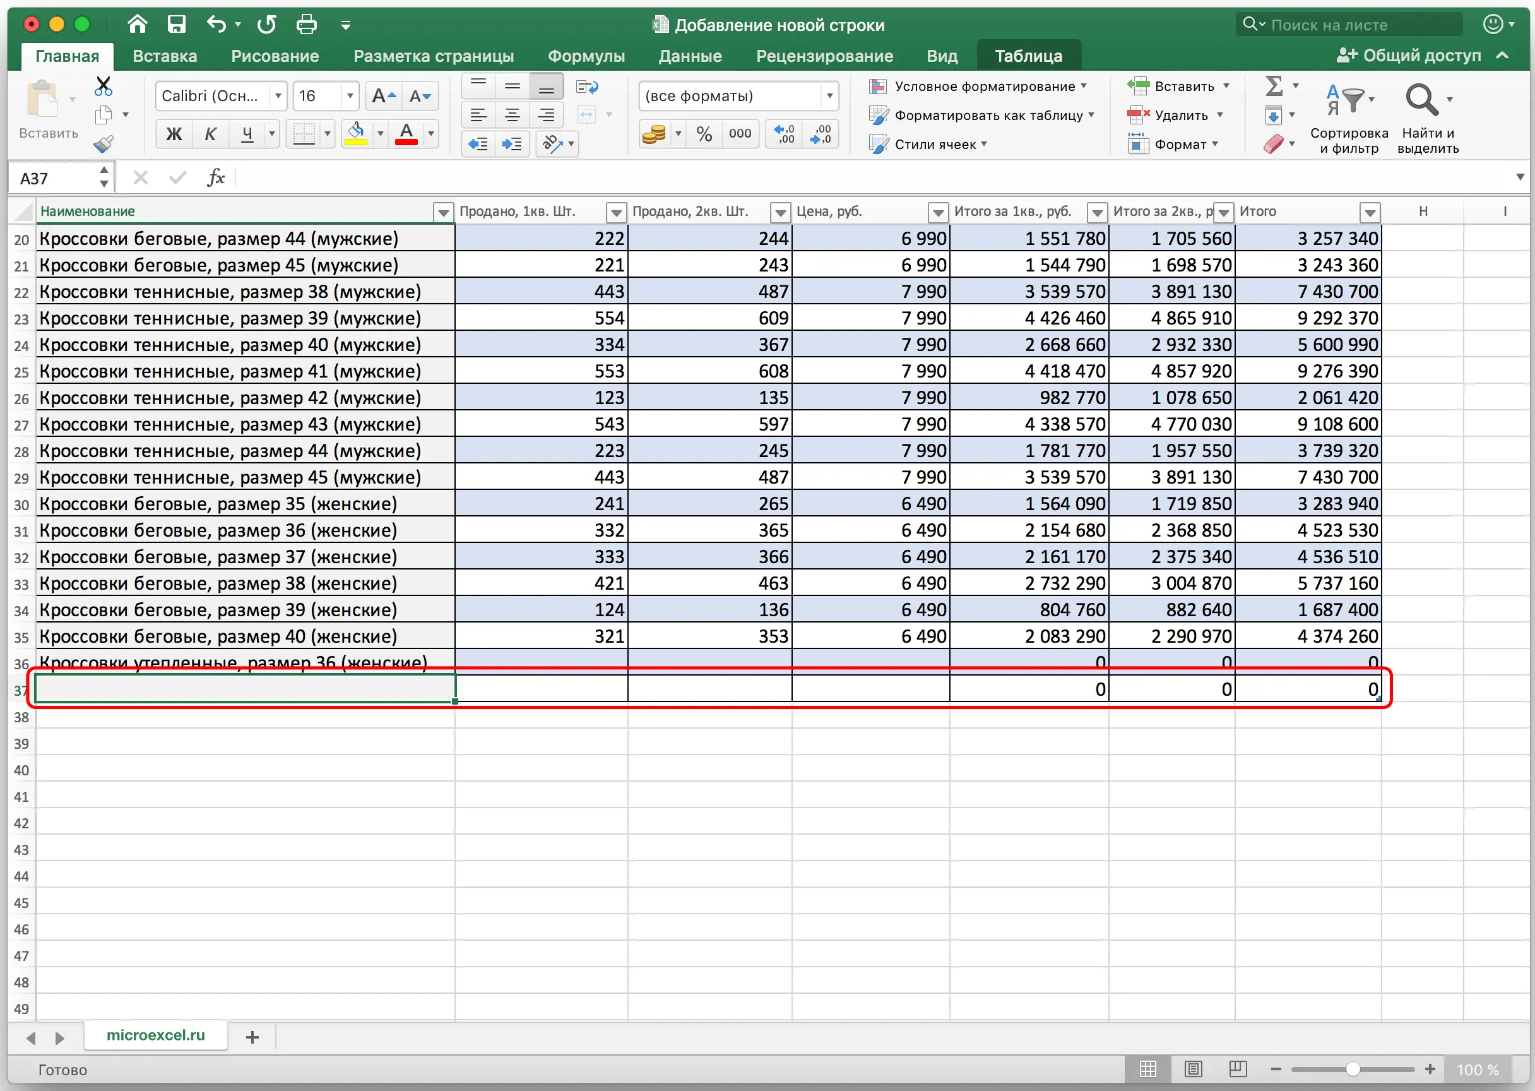1535x1091 pixels.
Task: Align cell content to bottom
Action: click(x=547, y=86)
